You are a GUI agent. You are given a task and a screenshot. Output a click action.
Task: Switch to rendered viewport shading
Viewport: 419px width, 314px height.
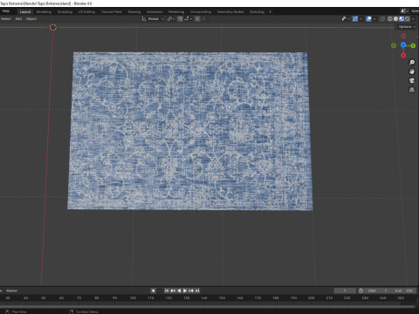point(408,19)
